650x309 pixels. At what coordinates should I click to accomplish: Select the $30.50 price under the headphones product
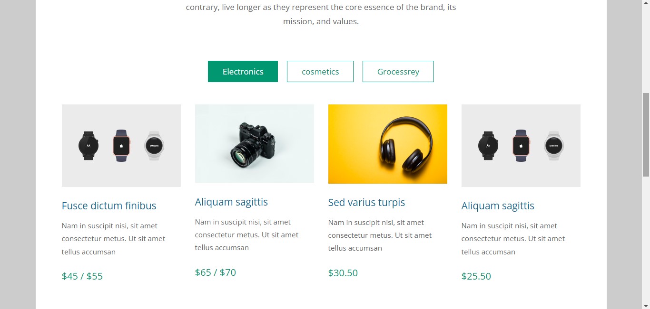coord(343,273)
